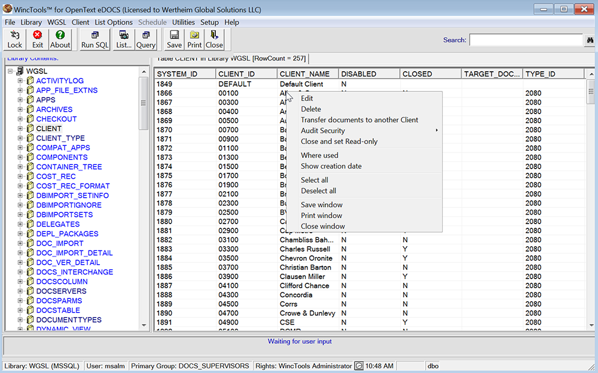
Task: Click the COST_REC table icon
Action: 30,176
